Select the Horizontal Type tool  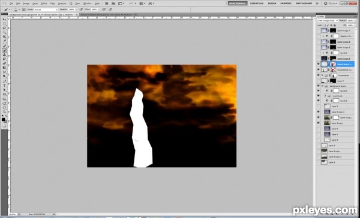coord(4,86)
